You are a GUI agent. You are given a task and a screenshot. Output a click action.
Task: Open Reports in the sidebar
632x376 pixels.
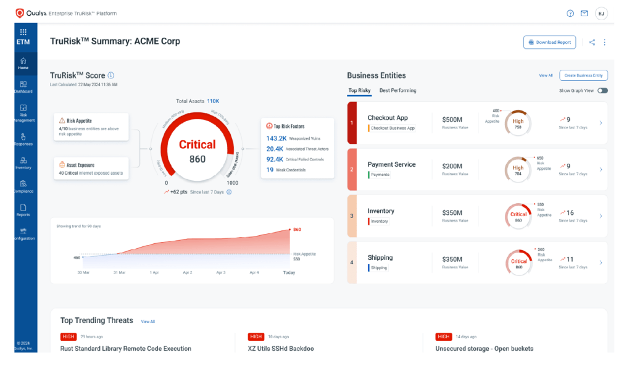click(x=23, y=210)
